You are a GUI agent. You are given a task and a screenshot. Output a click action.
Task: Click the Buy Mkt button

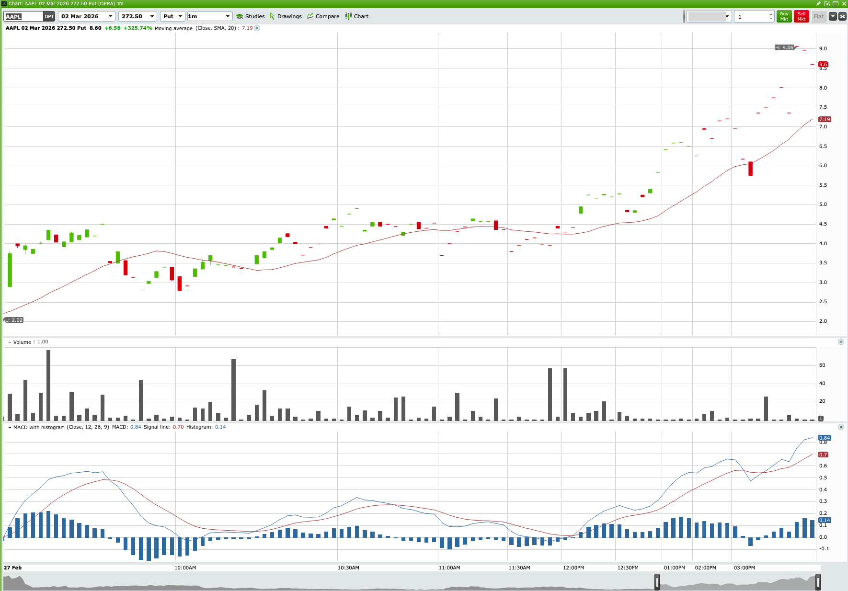784,16
